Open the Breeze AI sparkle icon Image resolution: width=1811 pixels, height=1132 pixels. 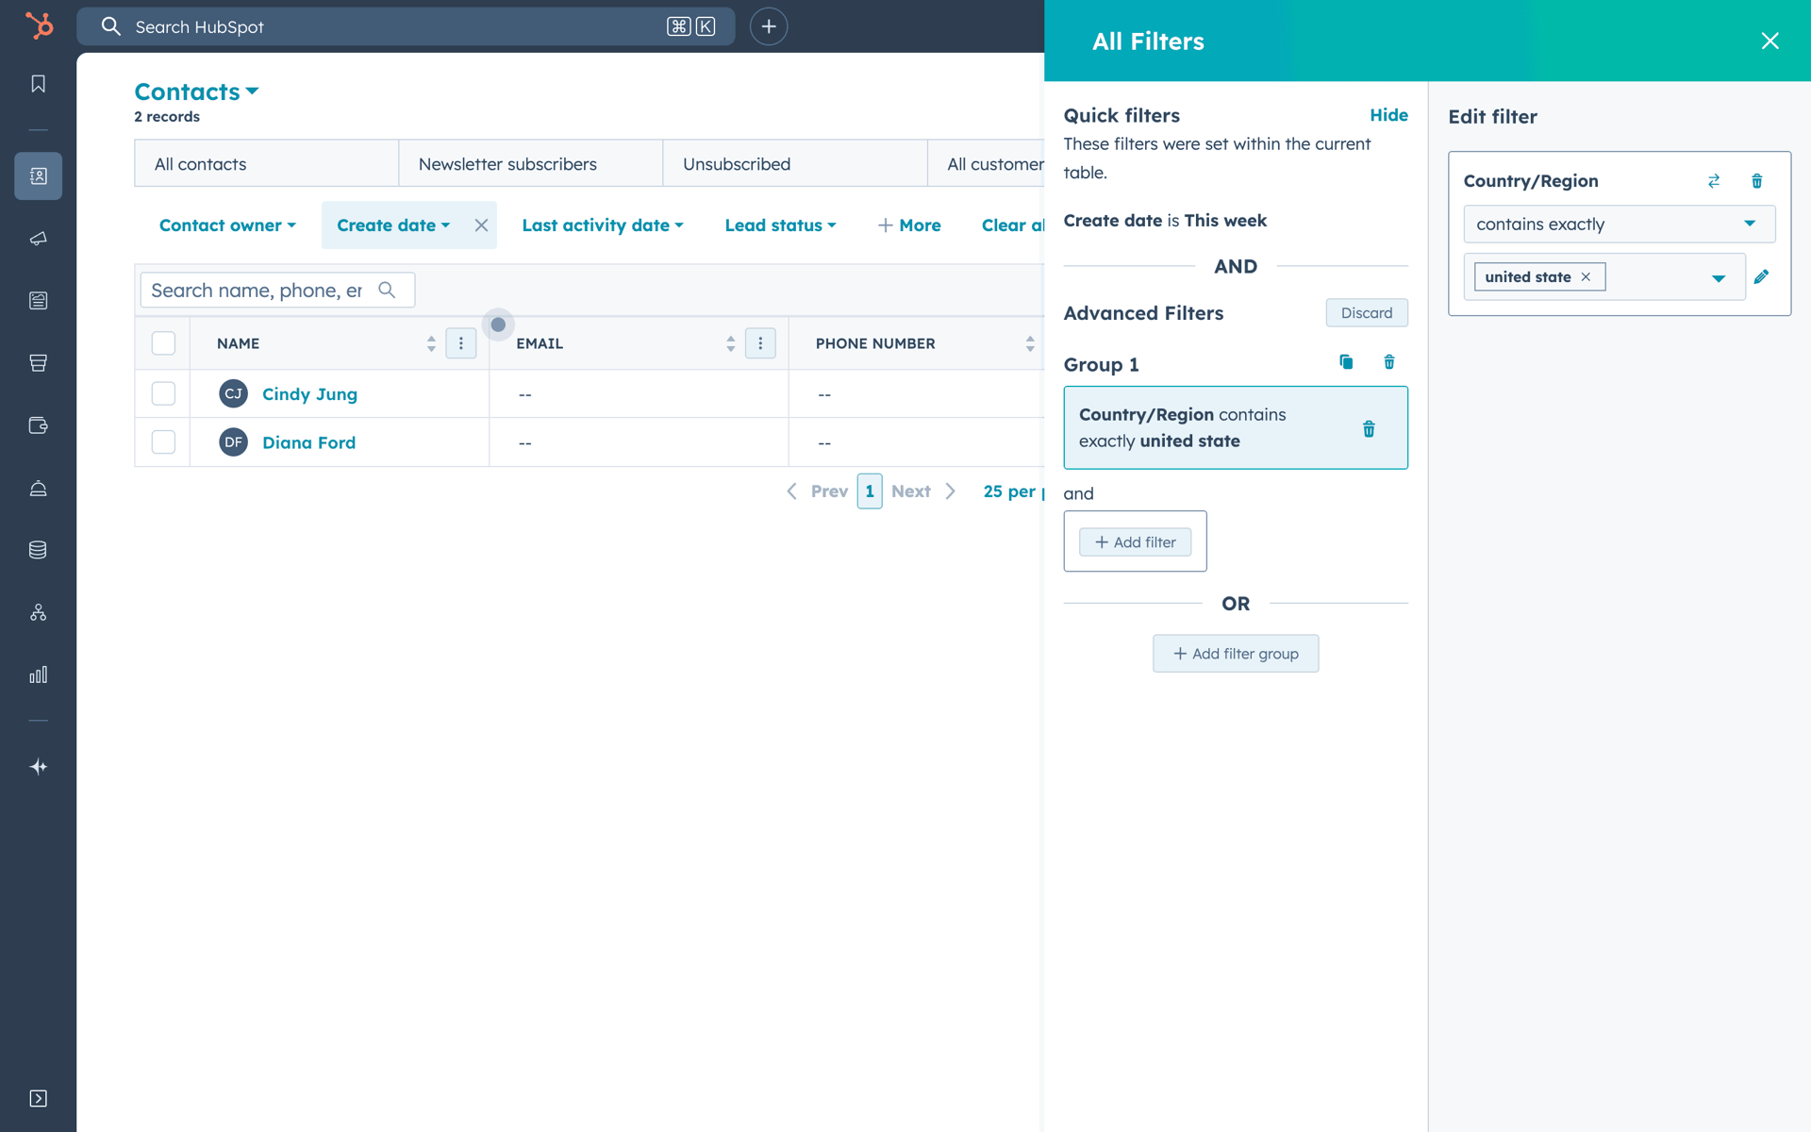(x=38, y=767)
